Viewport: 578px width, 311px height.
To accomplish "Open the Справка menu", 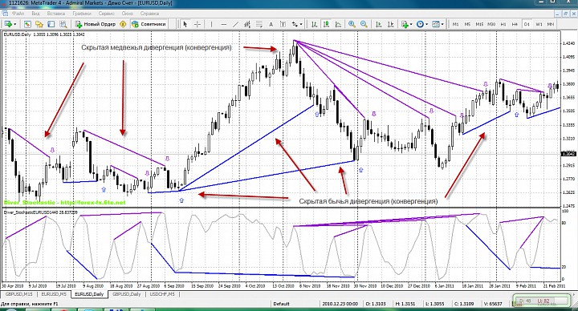I will [149, 14].
